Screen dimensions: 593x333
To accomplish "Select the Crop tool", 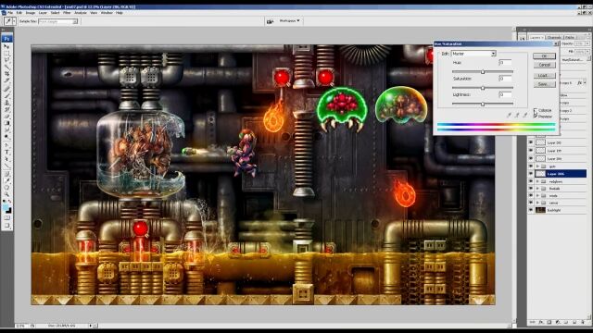I will [x=6, y=74].
